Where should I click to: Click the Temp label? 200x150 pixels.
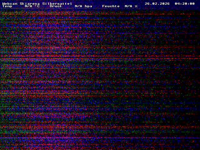7,6
